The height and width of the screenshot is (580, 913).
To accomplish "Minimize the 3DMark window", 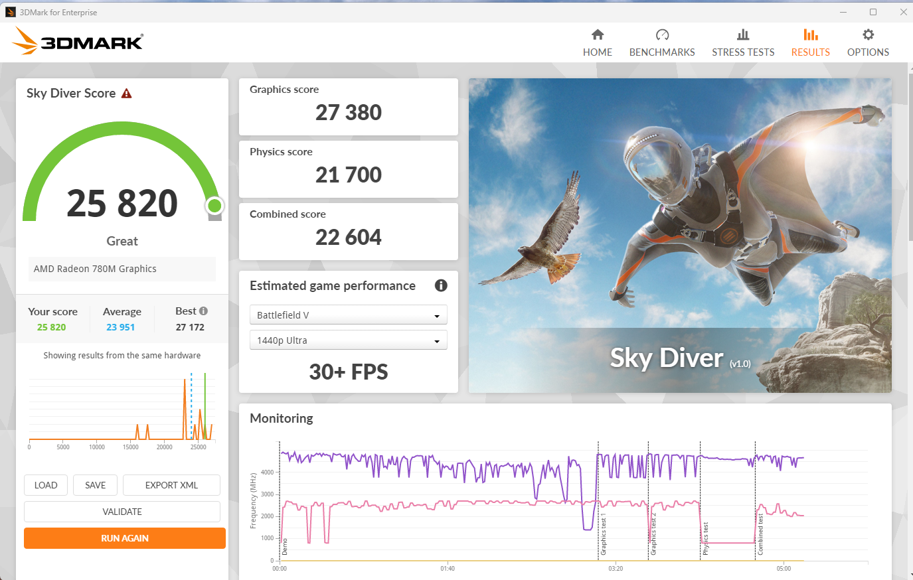I will (x=843, y=12).
